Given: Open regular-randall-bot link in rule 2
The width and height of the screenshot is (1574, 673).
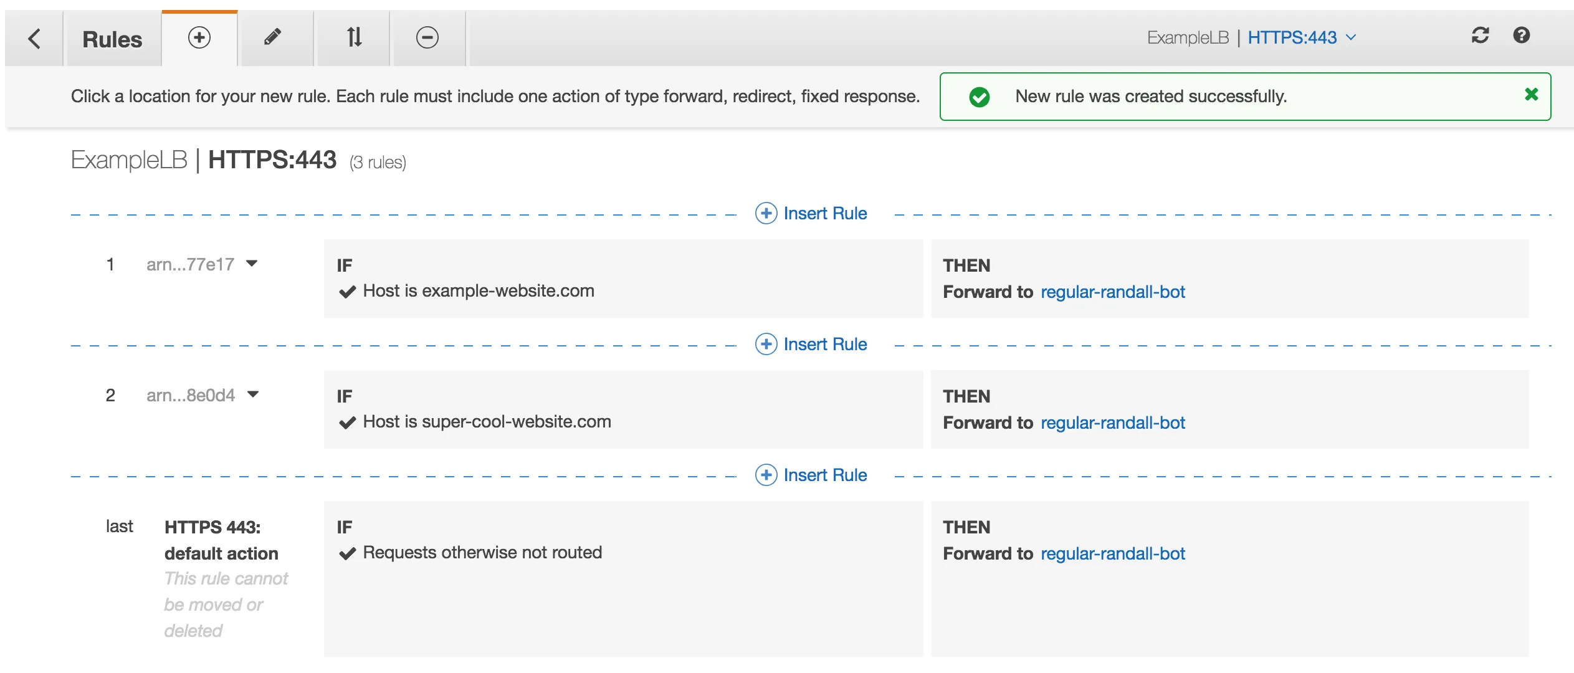Looking at the screenshot, I should click(x=1112, y=423).
